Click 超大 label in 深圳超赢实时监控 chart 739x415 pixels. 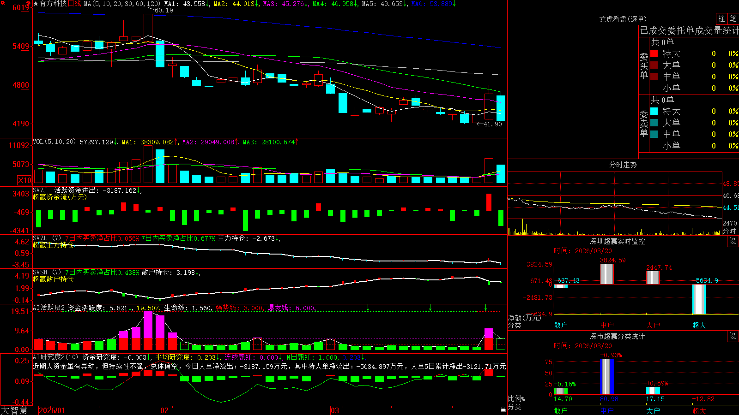(x=699, y=325)
